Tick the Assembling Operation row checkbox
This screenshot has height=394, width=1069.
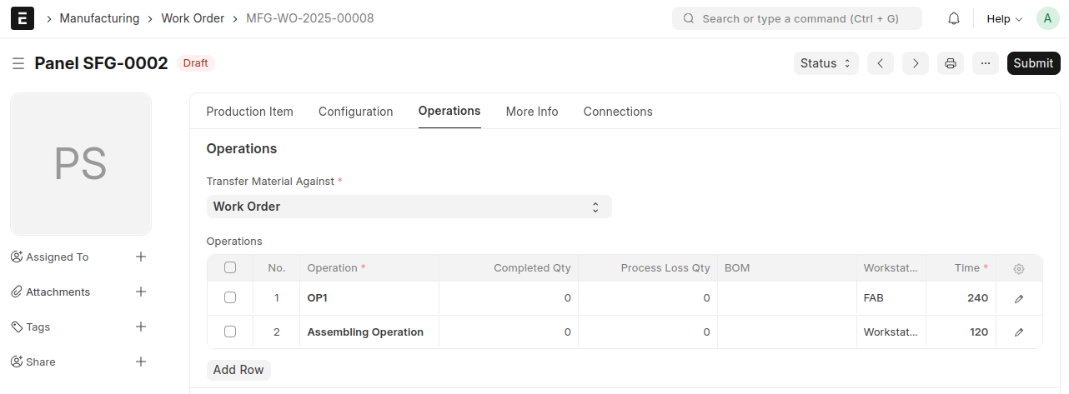coord(230,332)
